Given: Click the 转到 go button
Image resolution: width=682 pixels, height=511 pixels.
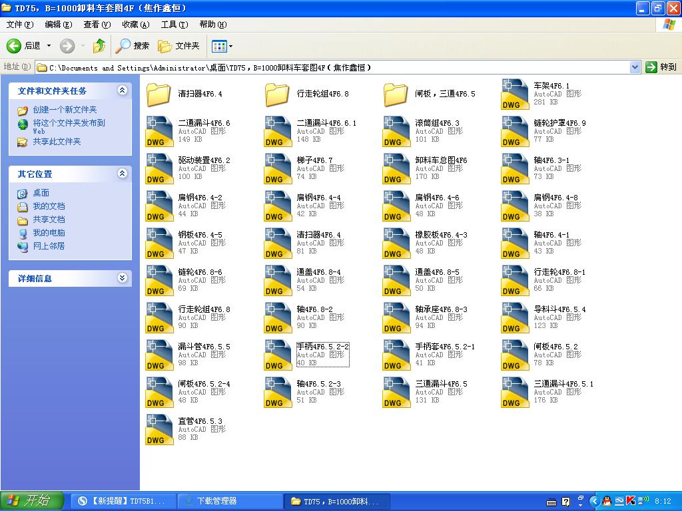Looking at the screenshot, I should pos(661,67).
